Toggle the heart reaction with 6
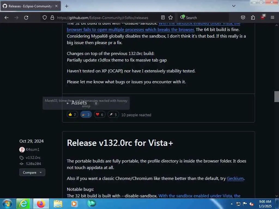The width and height of the screenshot is (279, 209). [x=100, y=115]
